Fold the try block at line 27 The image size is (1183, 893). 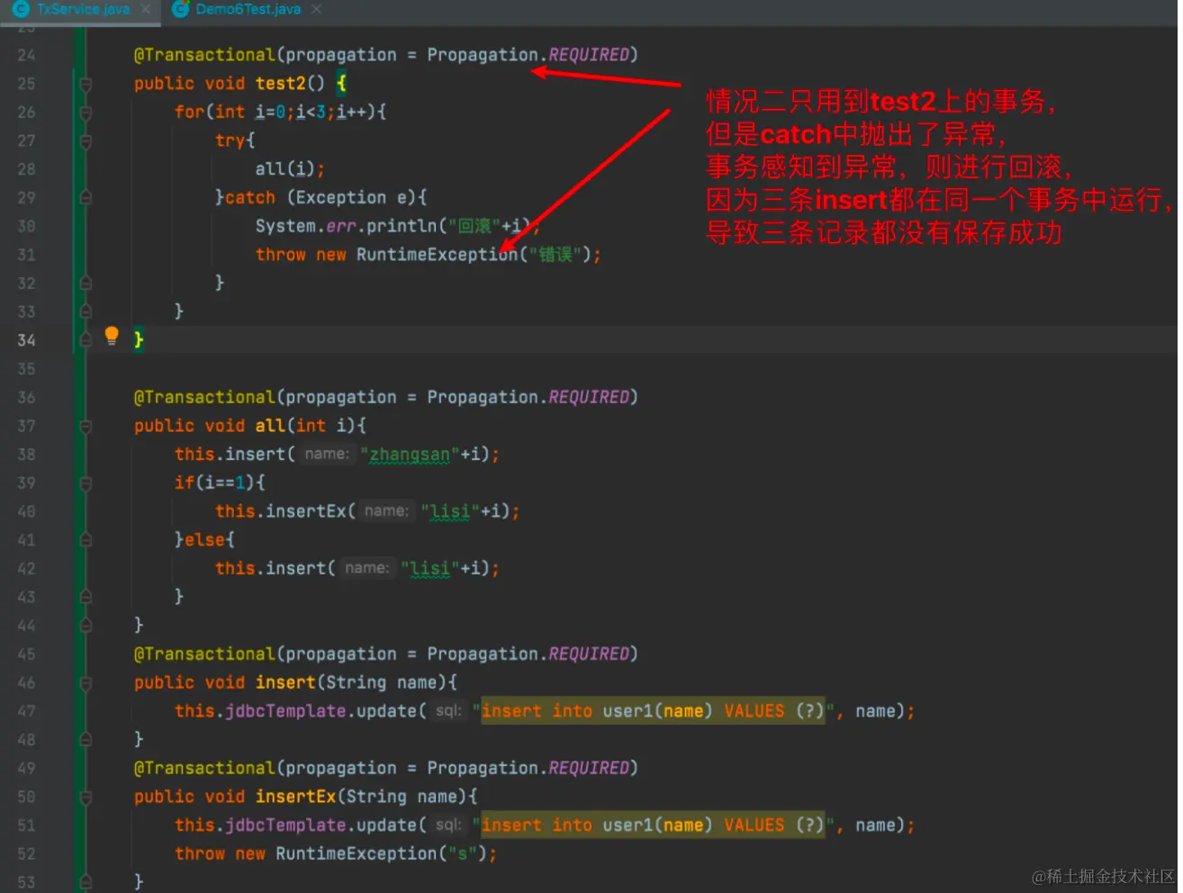click(x=86, y=141)
